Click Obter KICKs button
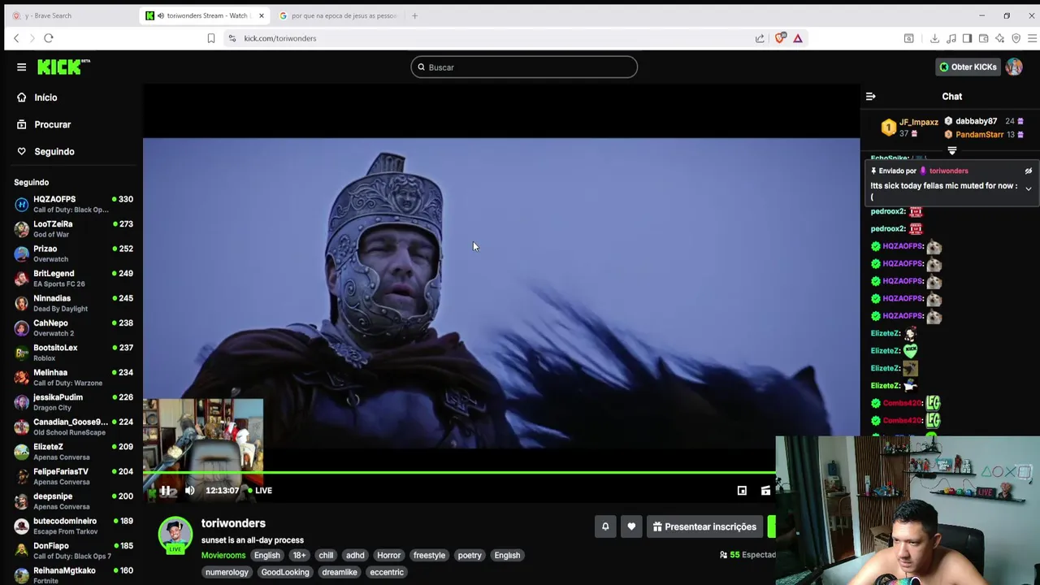1040x585 pixels. pos(968,67)
